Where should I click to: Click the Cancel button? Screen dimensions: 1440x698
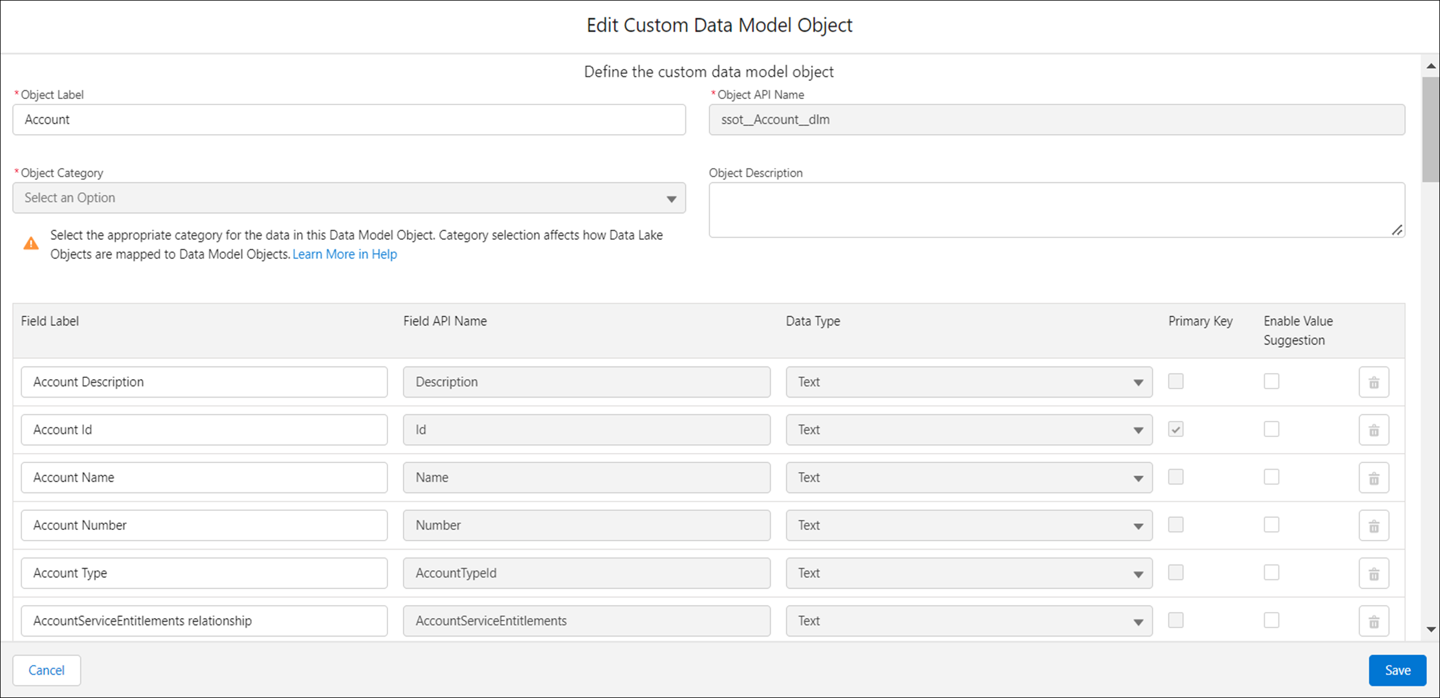pyautogui.click(x=46, y=670)
